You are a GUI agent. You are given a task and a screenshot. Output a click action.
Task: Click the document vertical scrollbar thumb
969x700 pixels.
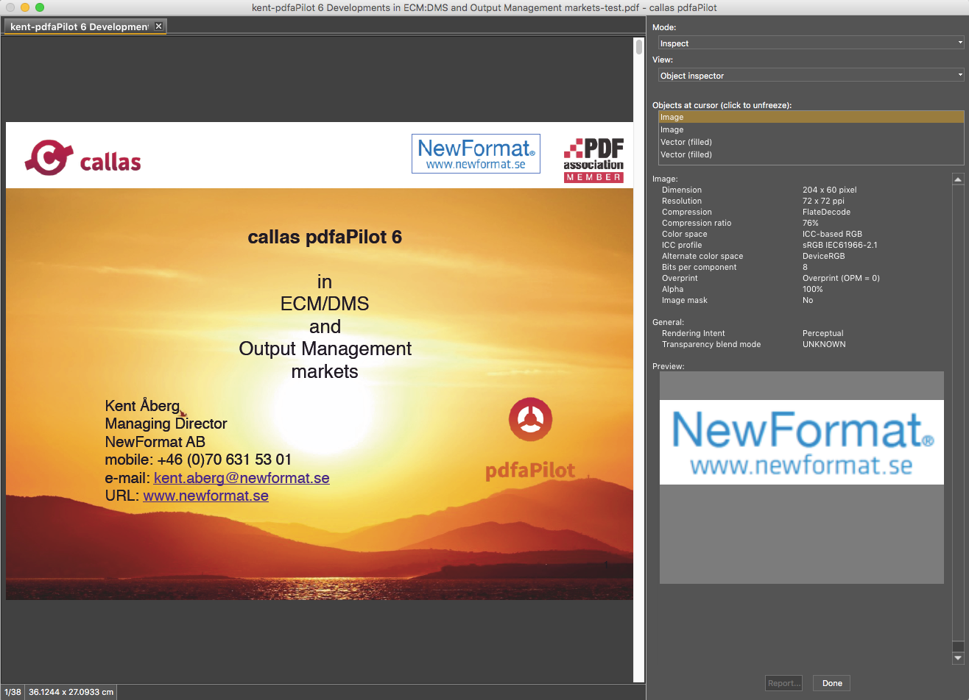click(x=638, y=47)
